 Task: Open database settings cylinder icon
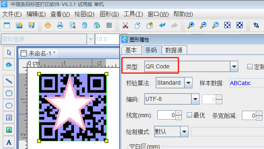[85, 26]
